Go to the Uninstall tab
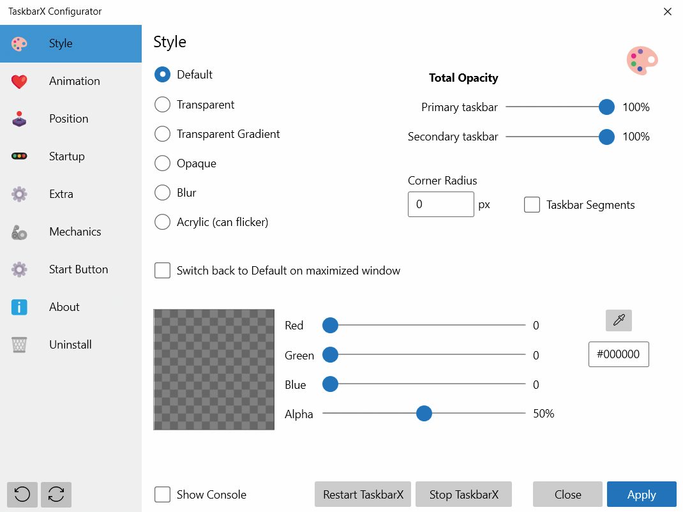The image size is (683, 512). pyautogui.click(x=70, y=345)
